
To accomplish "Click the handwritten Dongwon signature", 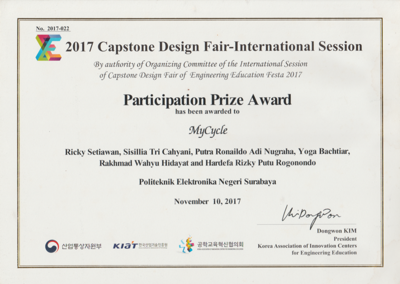I will coord(310,216).
